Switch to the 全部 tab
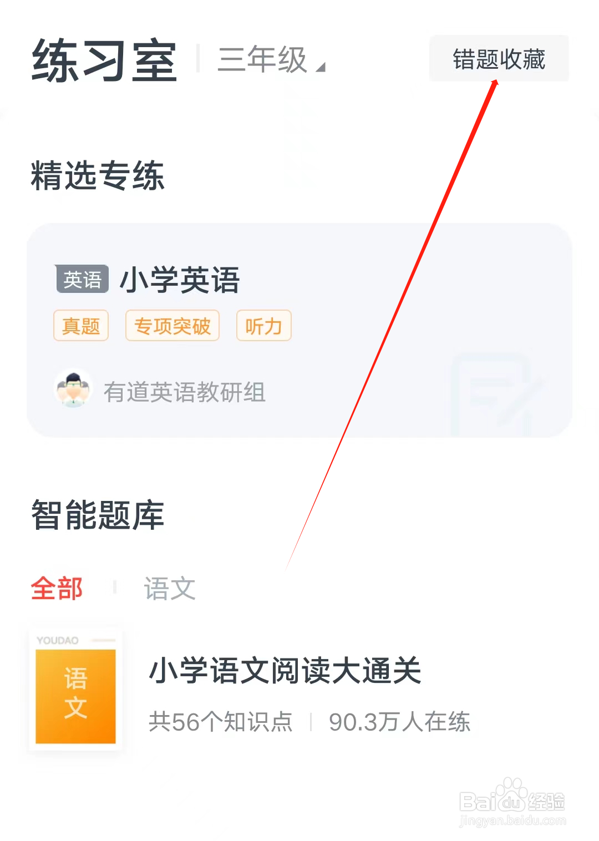This screenshot has width=599, height=841. pyautogui.click(x=57, y=589)
